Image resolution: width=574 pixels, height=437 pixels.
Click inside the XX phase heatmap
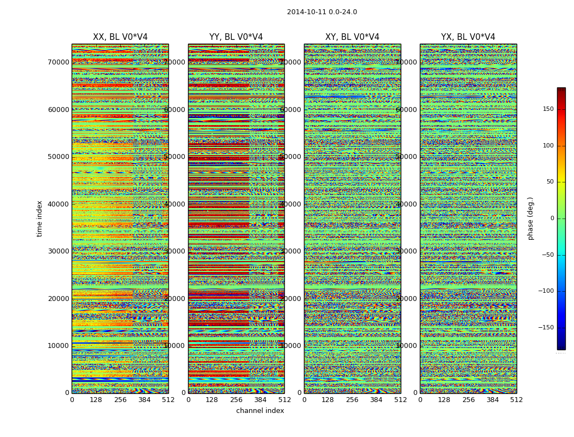tap(120, 218)
